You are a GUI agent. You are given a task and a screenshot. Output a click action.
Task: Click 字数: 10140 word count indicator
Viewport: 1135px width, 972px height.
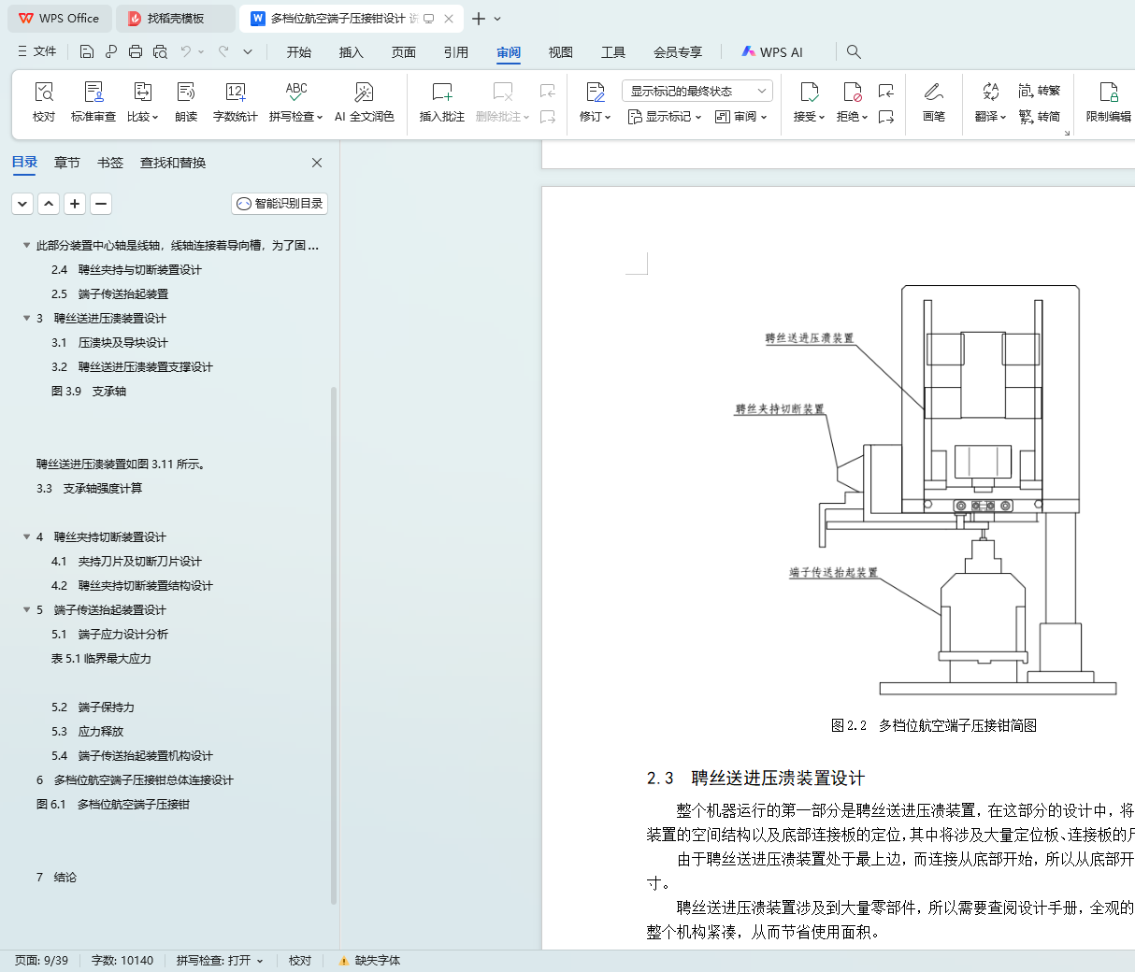click(122, 961)
